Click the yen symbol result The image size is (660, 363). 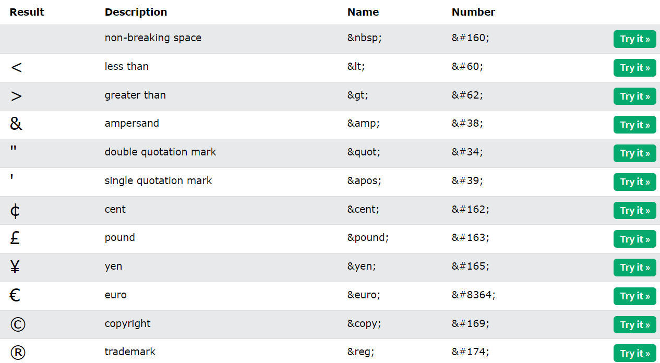click(x=15, y=267)
